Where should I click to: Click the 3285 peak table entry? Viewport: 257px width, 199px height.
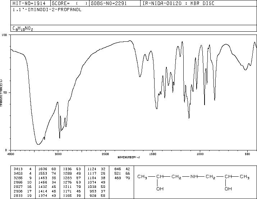[x=22, y=178]
